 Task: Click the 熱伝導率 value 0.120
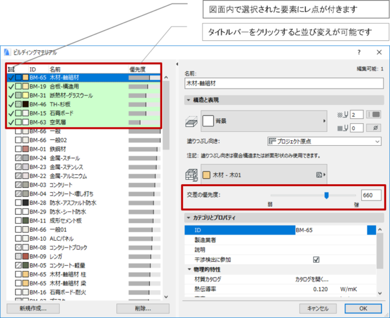tap(320, 289)
